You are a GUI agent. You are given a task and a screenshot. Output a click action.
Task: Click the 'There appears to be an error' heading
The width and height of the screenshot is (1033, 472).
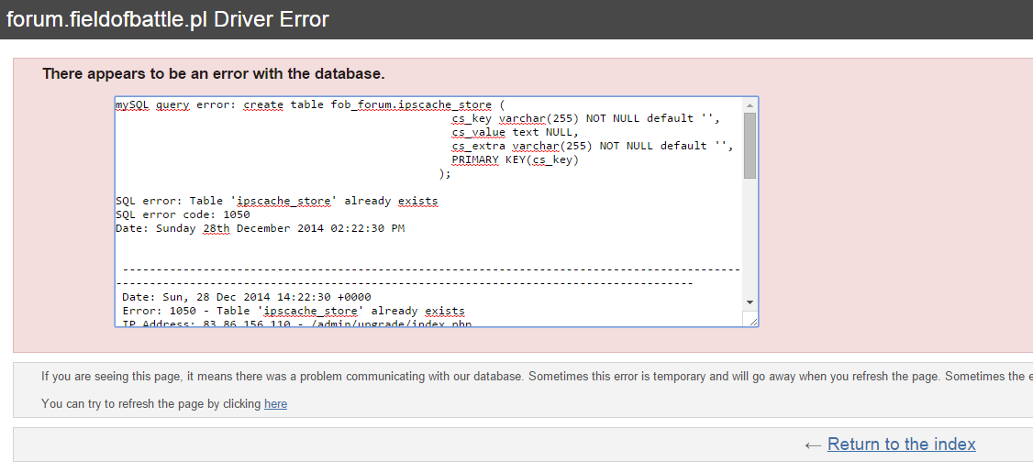(x=213, y=73)
